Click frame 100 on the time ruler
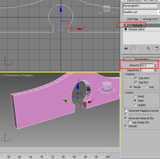The height and width of the screenshot is (159, 160). tap(107, 157)
